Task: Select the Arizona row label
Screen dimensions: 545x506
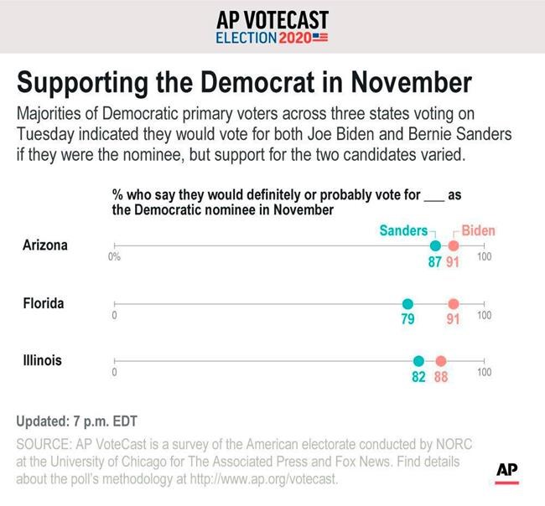Action: (47, 245)
